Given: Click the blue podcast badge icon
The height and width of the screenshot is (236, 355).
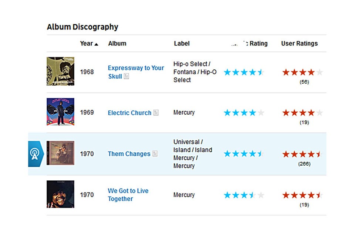Looking at the screenshot, I should [34, 154].
